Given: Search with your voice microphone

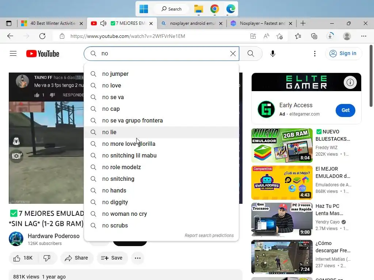Looking at the screenshot, I should [273, 54].
